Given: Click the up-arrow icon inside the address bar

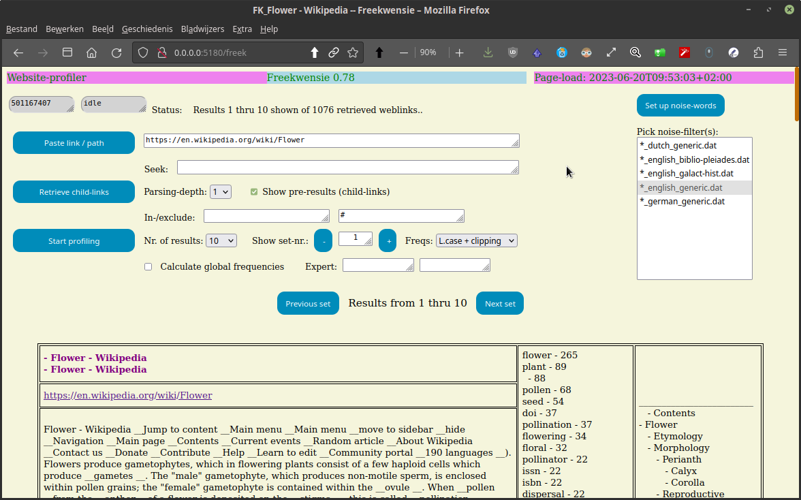Looking at the screenshot, I should pos(315,52).
